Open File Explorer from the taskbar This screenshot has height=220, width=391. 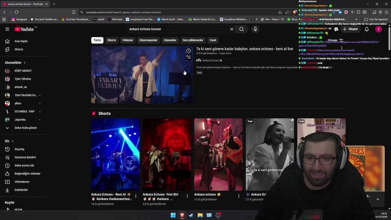[200, 215]
